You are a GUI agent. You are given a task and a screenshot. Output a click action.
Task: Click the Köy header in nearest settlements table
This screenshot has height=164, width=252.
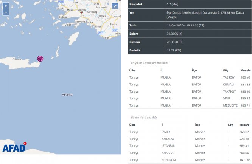226,70
